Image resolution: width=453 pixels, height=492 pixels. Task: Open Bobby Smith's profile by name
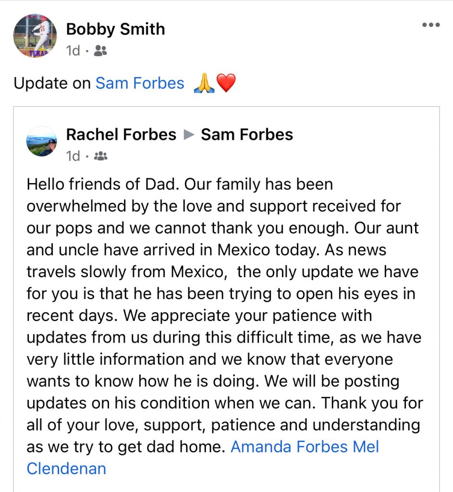coord(115,29)
